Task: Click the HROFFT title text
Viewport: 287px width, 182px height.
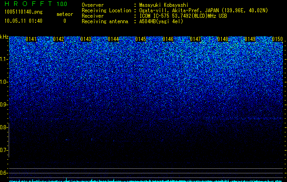Action: 28,4
